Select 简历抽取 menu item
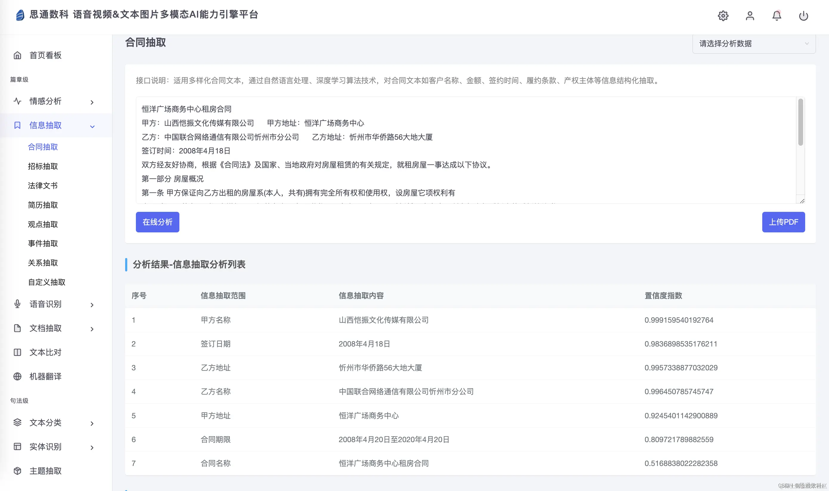Viewport: 829px width, 491px height. pos(43,205)
